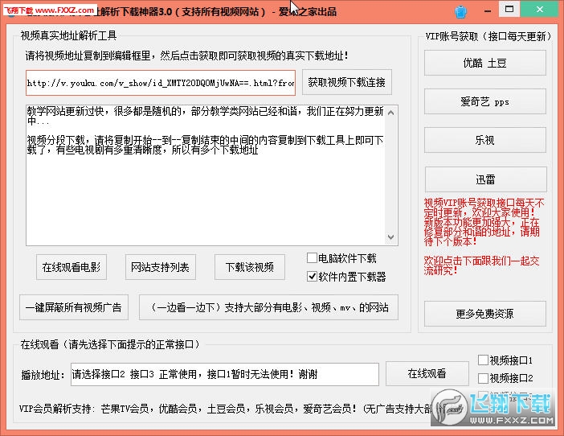Screen dimensions: 564x436
Task: Open 更多免费资源 link button
Action: [484, 314]
